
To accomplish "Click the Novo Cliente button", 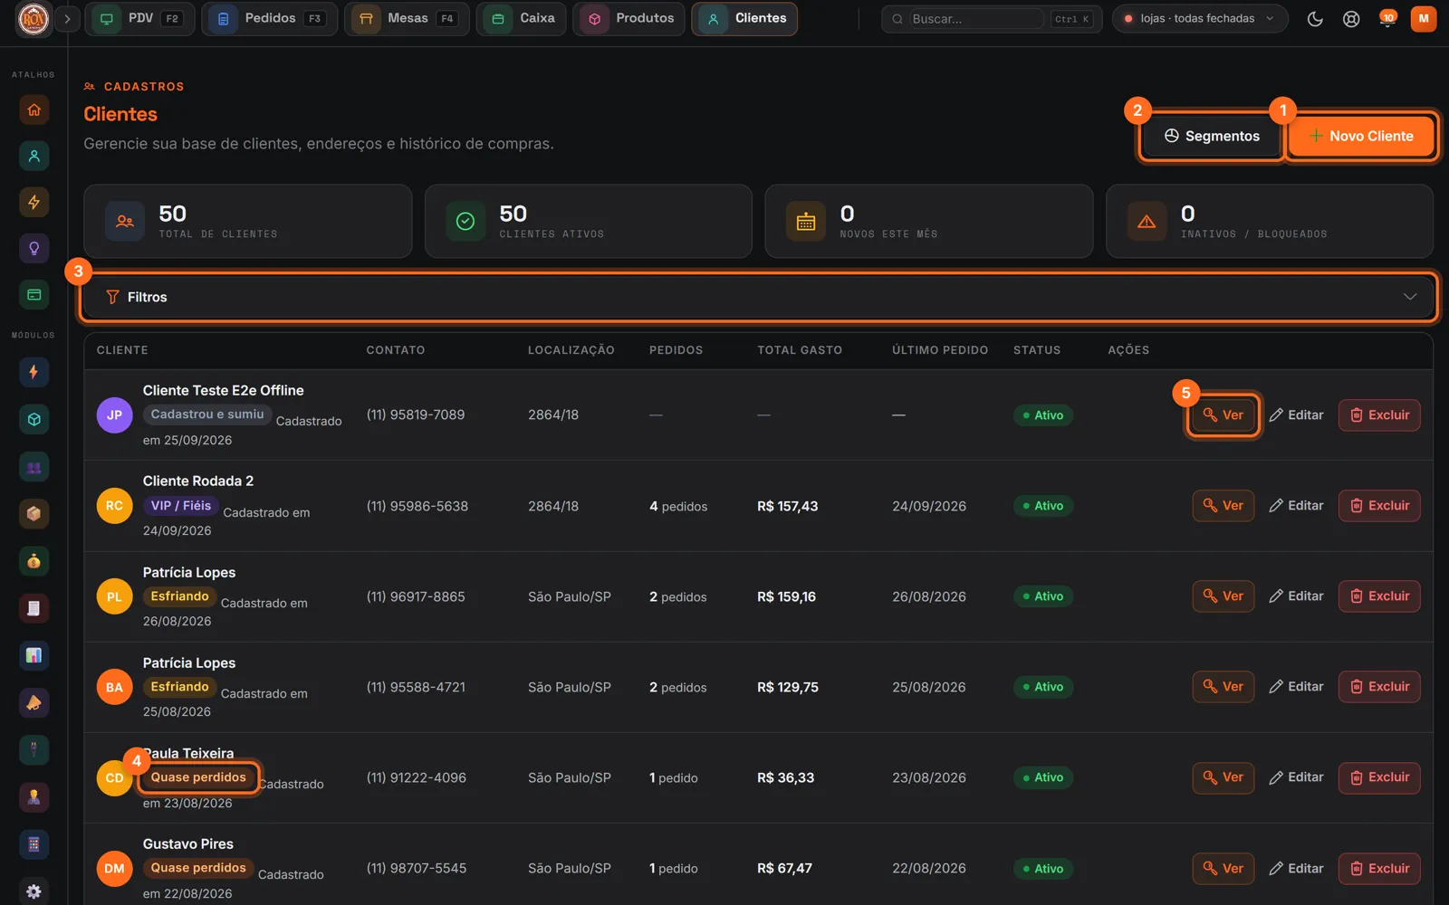I will point(1361,136).
